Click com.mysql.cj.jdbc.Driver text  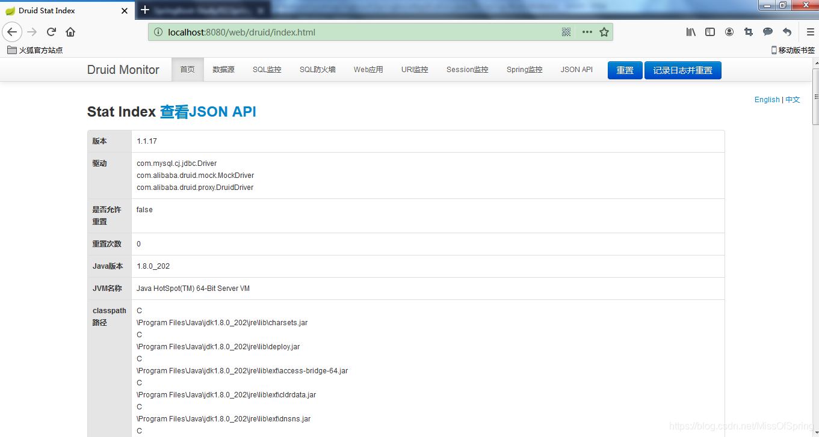point(177,163)
